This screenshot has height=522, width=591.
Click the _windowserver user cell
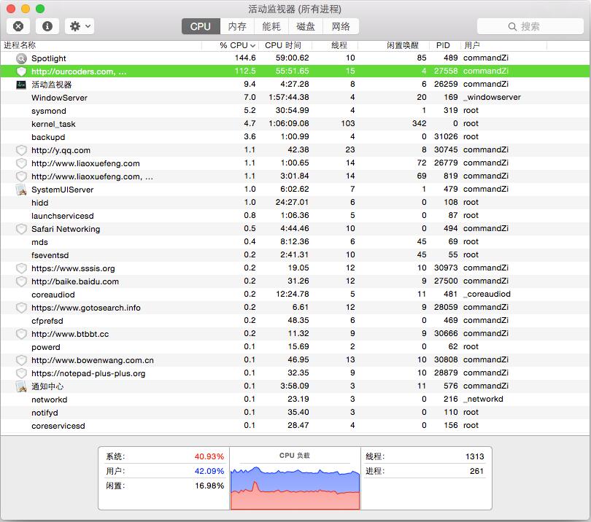pos(492,97)
